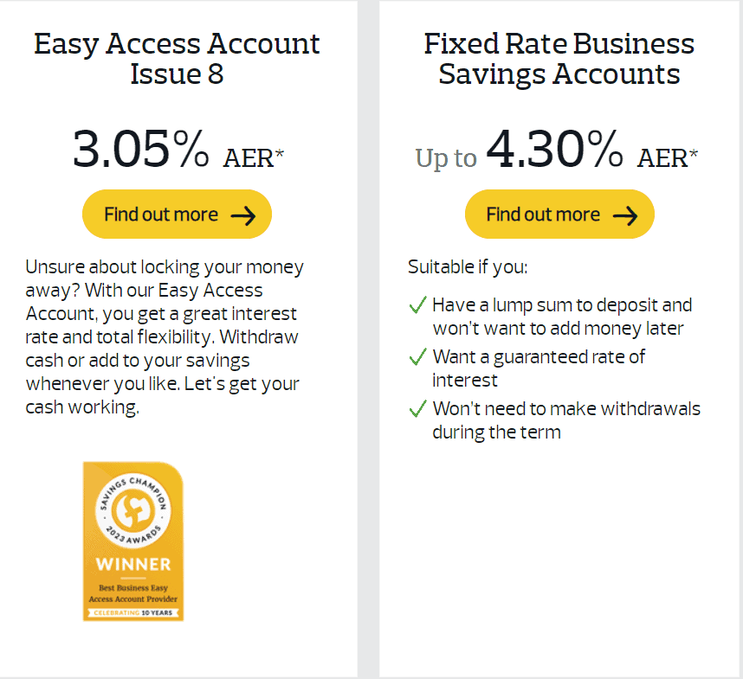
Task: Click the 'Suitable if you:' text
Action: click(x=468, y=266)
